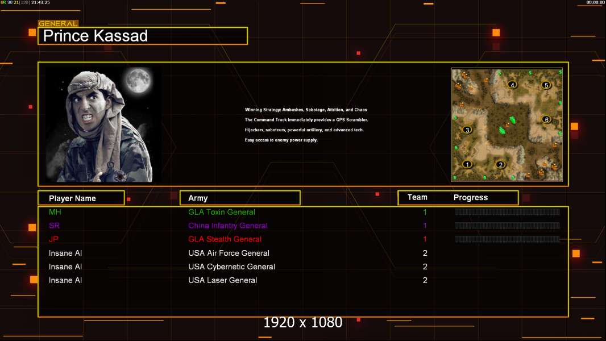Click the Army column header
The width and height of the screenshot is (606, 341).
point(240,198)
